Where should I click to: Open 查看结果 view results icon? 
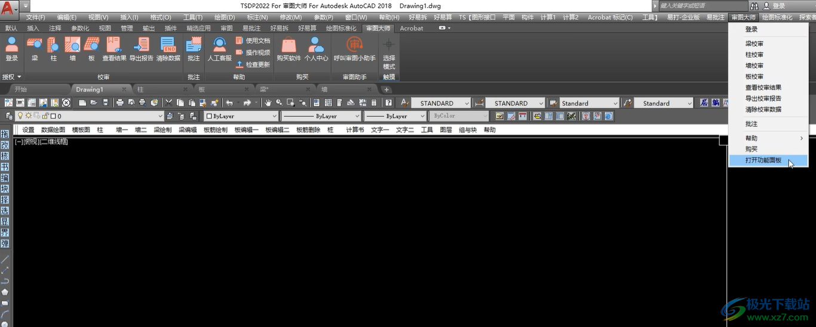pos(114,49)
